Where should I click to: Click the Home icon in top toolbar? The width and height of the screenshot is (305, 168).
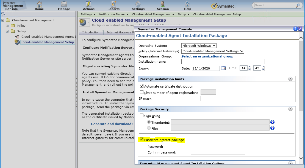coord(39,5)
